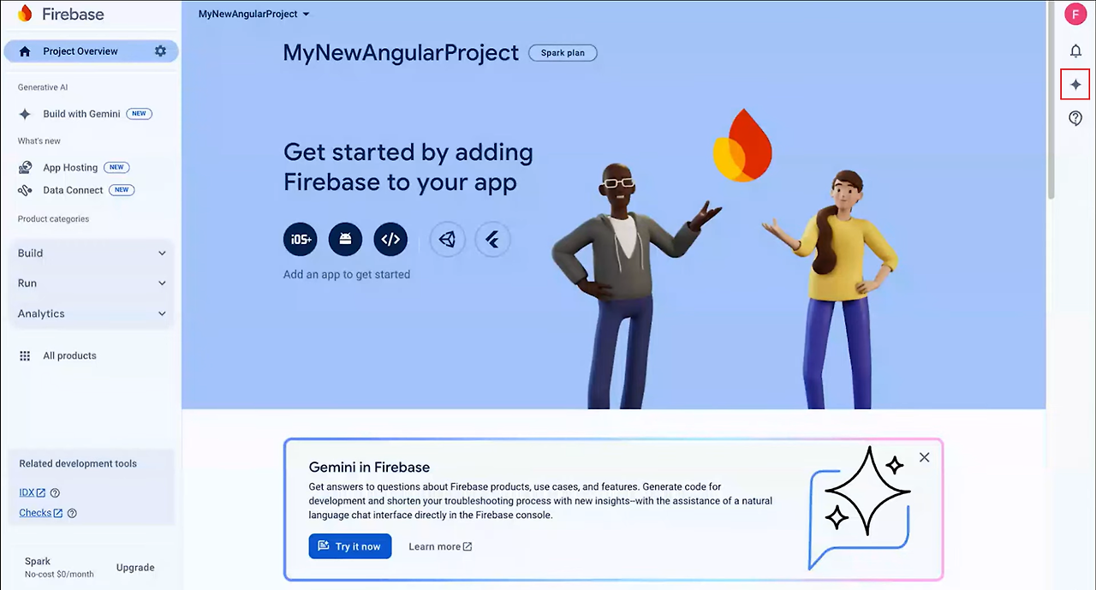Follow the Learn more link
Image resolution: width=1096 pixels, height=590 pixels.
(440, 546)
